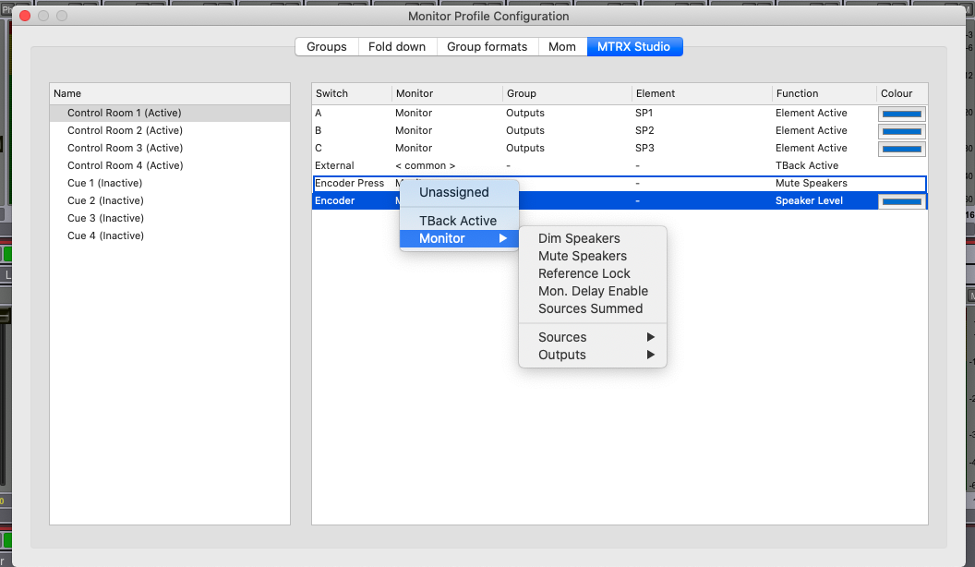Viewport: 975px width, 567px height.
Task: Open the Fold down tab
Action: tap(397, 46)
